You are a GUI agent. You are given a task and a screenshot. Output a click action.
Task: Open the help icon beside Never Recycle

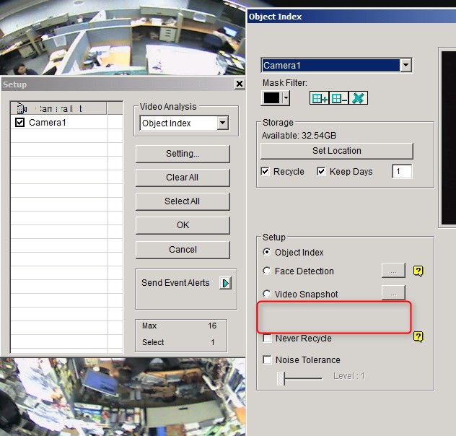(418, 337)
